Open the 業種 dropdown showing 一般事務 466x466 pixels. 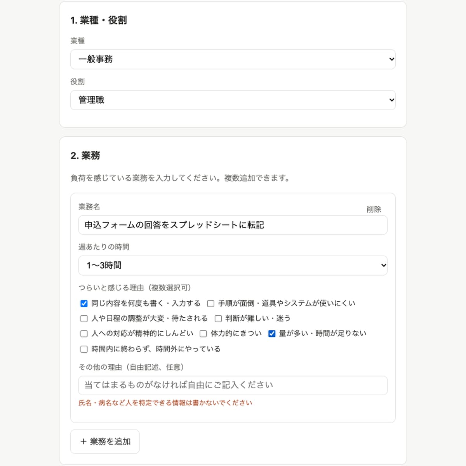[233, 59]
